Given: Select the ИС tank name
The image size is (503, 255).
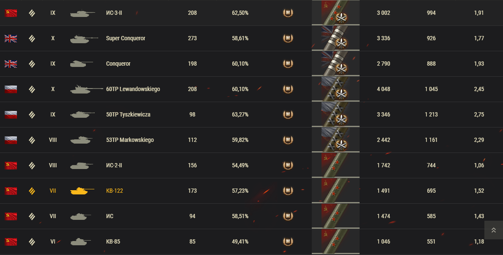Looking at the screenshot, I should click(x=110, y=216).
